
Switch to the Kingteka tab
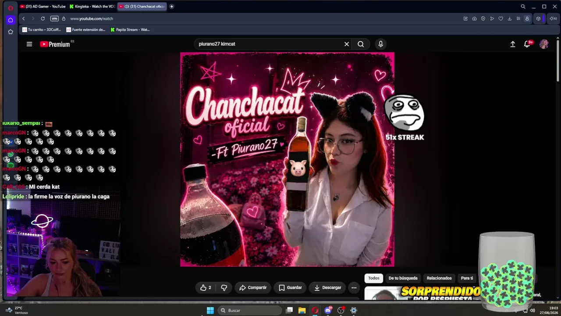[92, 7]
